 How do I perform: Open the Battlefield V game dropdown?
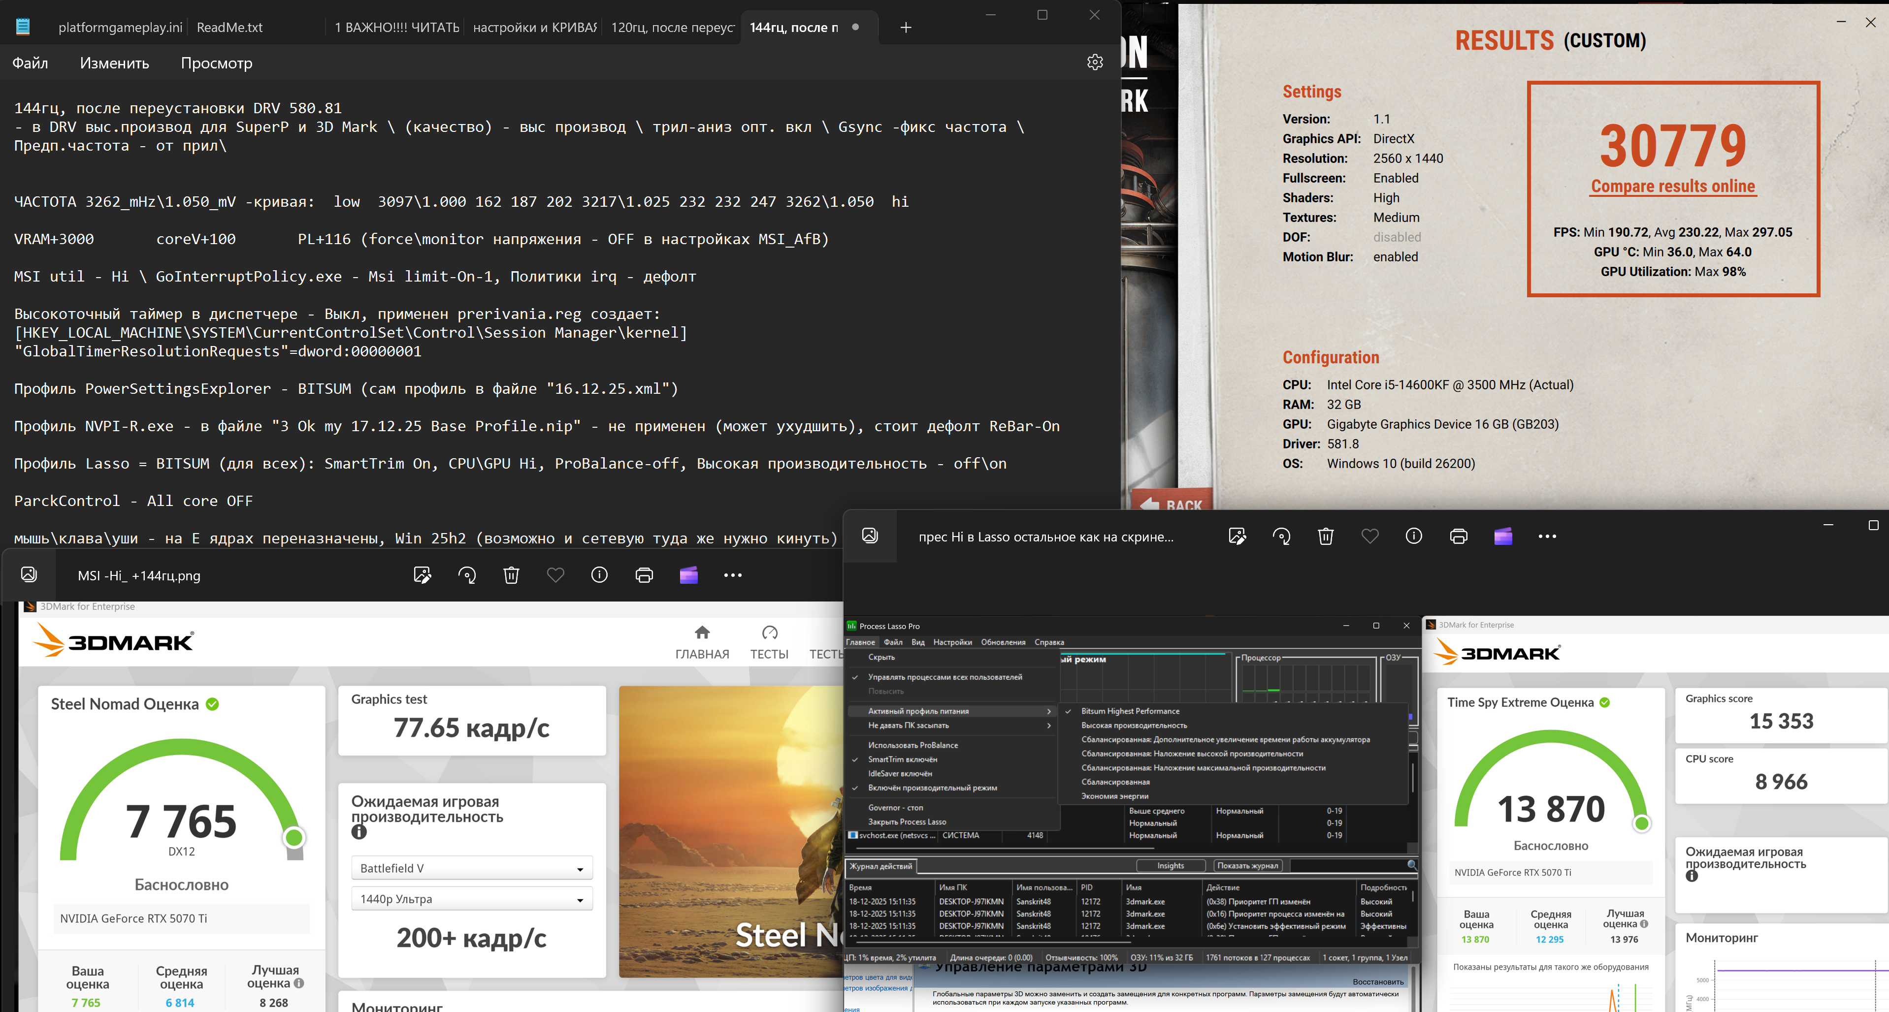pos(472,868)
